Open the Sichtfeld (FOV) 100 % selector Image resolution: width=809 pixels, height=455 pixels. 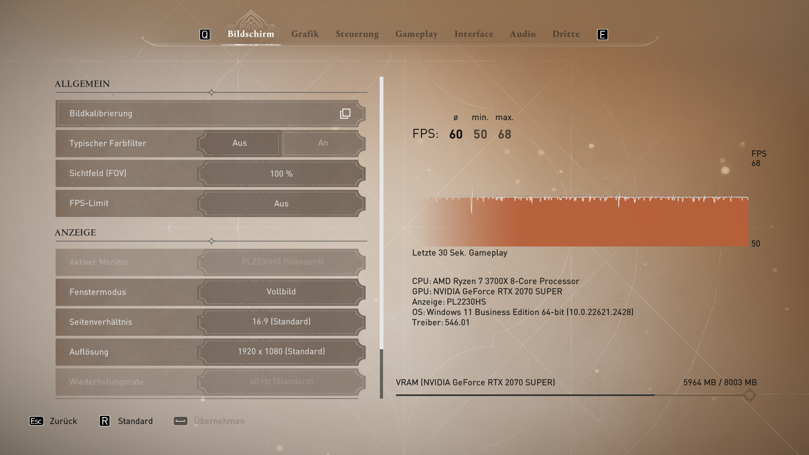click(x=281, y=174)
